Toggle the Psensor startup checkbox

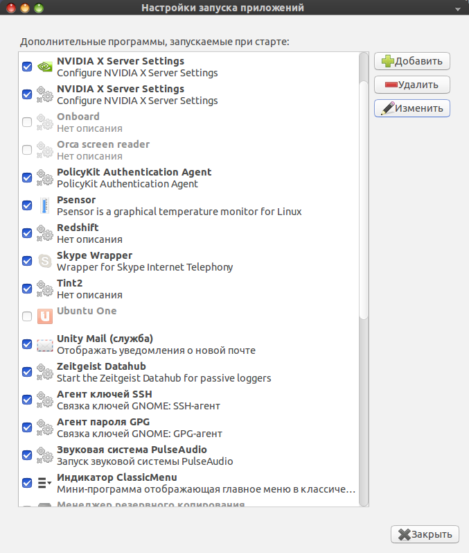coord(27,205)
